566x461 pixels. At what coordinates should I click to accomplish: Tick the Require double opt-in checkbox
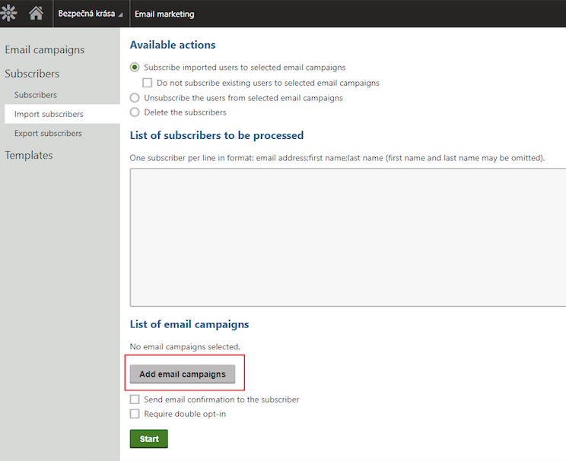click(x=135, y=414)
